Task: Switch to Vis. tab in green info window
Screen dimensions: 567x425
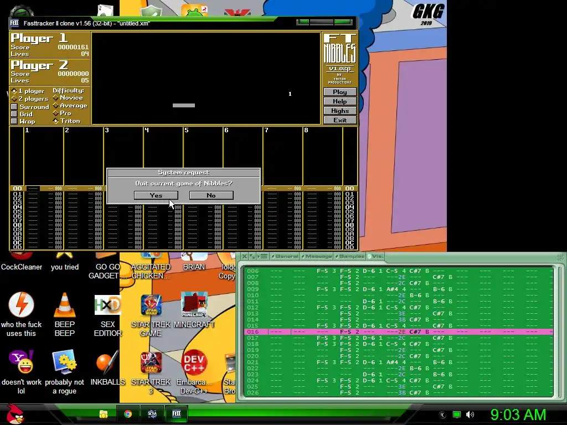Action: tap(376, 256)
